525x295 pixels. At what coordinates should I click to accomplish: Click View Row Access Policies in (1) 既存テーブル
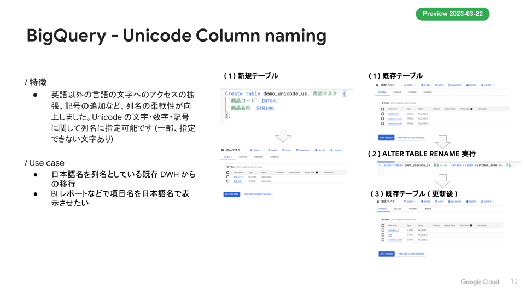point(411,138)
